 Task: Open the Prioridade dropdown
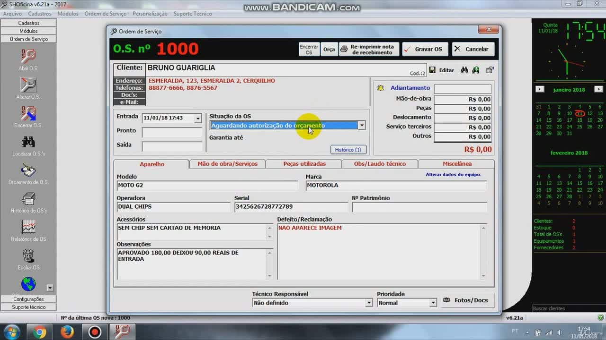click(x=433, y=303)
